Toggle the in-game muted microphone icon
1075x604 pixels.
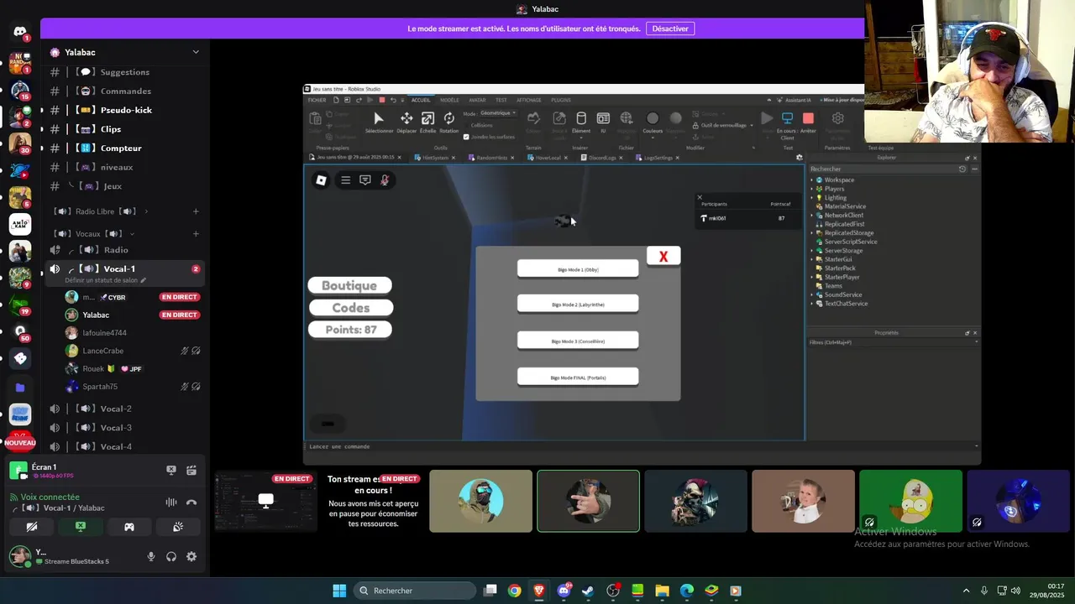(x=385, y=180)
